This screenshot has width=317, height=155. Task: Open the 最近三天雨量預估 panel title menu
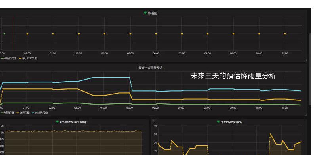tap(150, 68)
